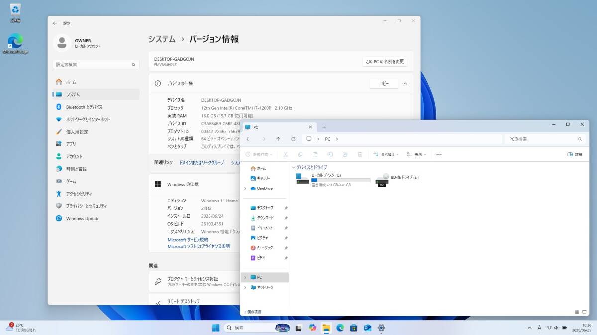597x335 pixels.
Task: Collapse the Devices and drives group
Action: click(x=294, y=168)
